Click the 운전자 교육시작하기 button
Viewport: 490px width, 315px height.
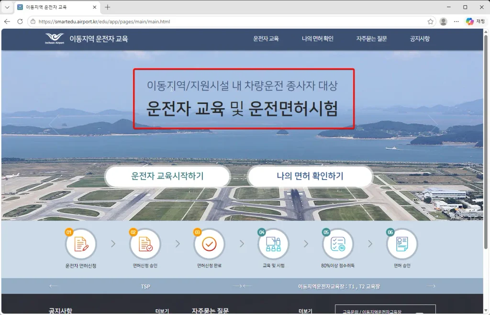[167, 176]
